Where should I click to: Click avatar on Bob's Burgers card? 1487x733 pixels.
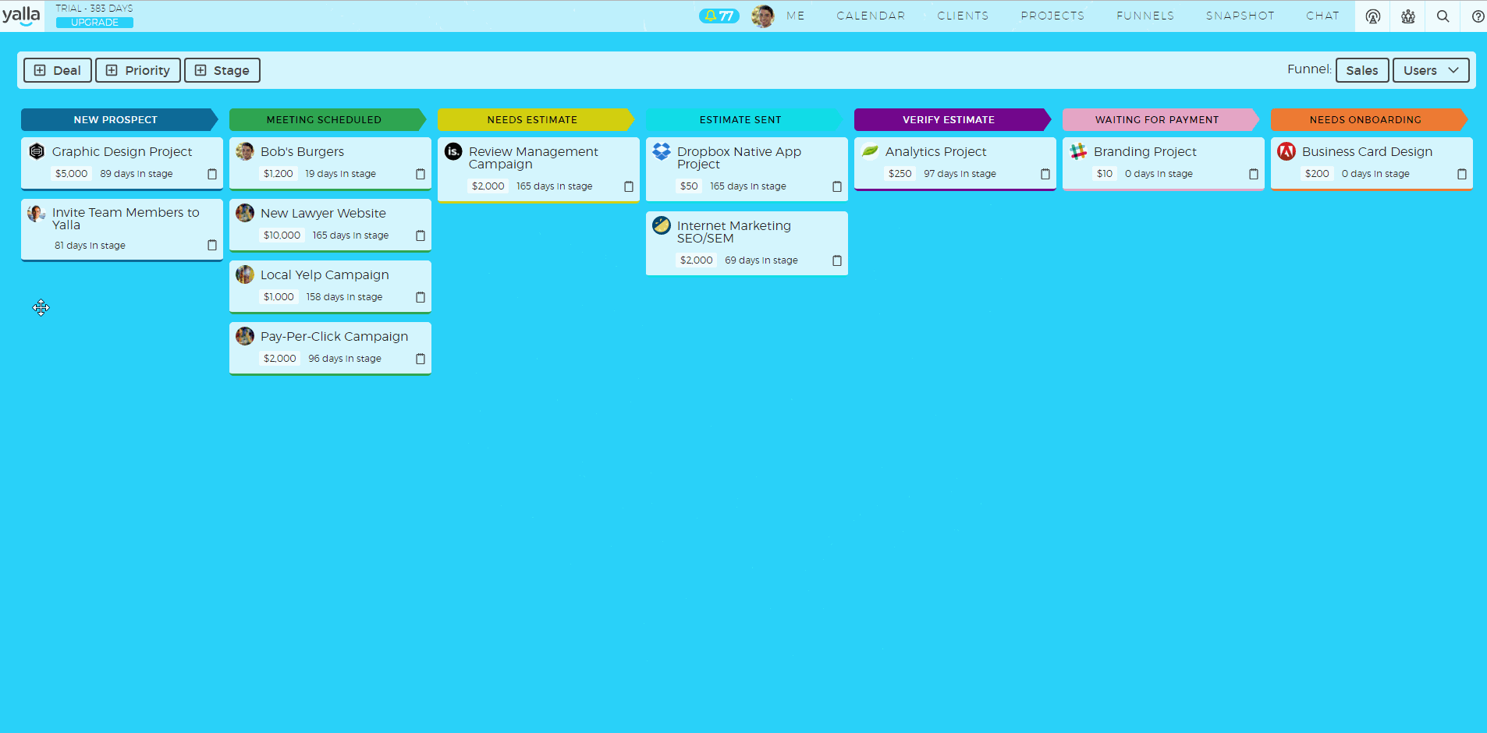click(x=245, y=151)
